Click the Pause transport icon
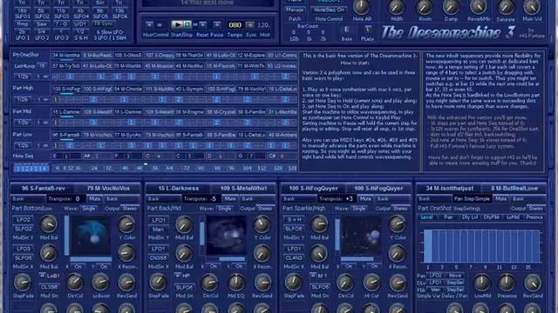558x313 pixels. click(x=217, y=24)
